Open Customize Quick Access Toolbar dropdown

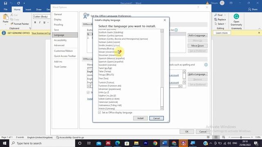coord(24,3)
